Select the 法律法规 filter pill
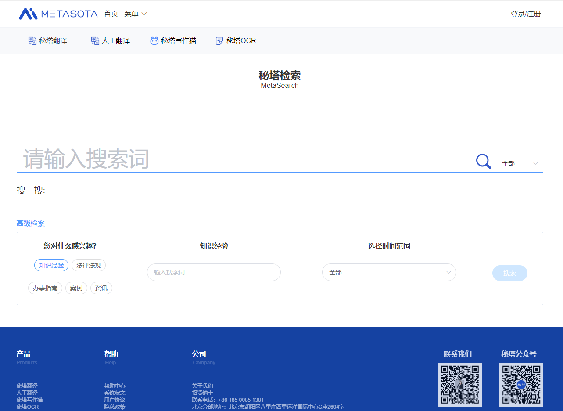 pyautogui.click(x=88, y=265)
